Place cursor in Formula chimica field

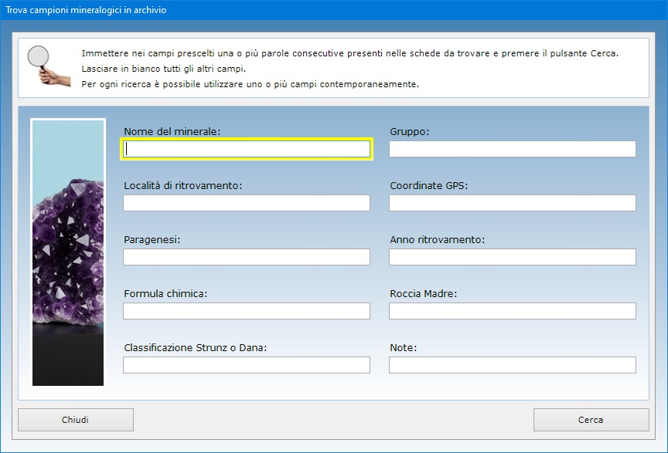coord(247,311)
